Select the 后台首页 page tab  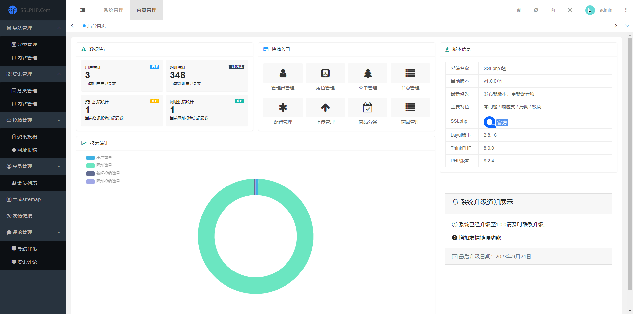click(95, 26)
